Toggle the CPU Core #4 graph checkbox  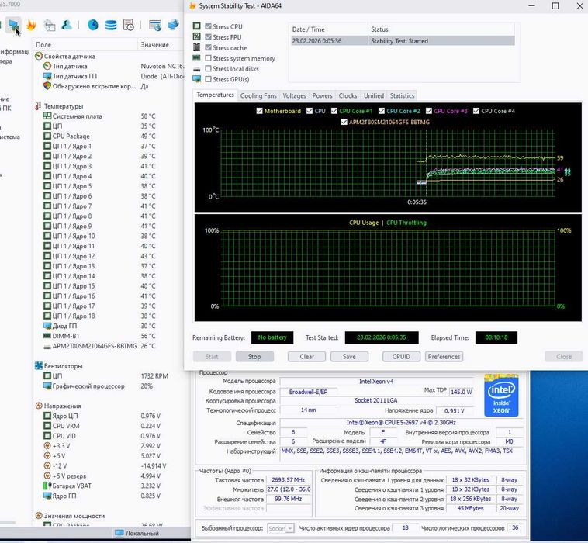pyautogui.click(x=476, y=111)
